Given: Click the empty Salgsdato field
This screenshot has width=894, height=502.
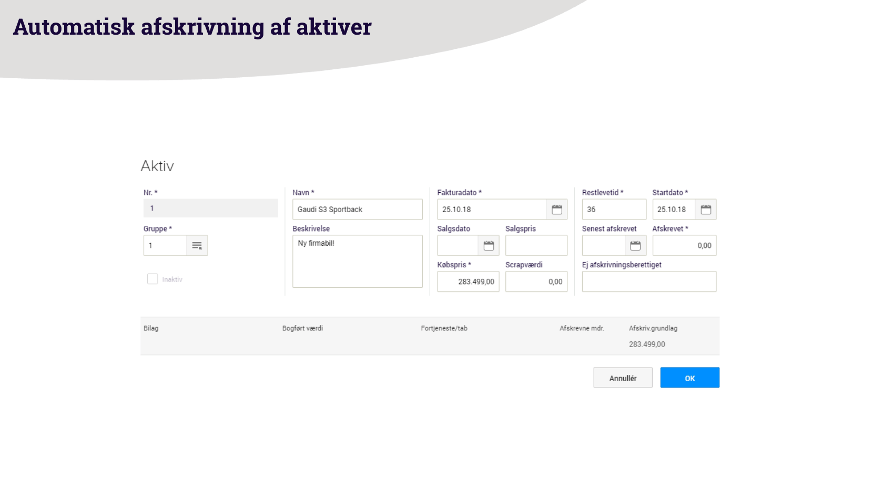Looking at the screenshot, I should click(x=458, y=246).
